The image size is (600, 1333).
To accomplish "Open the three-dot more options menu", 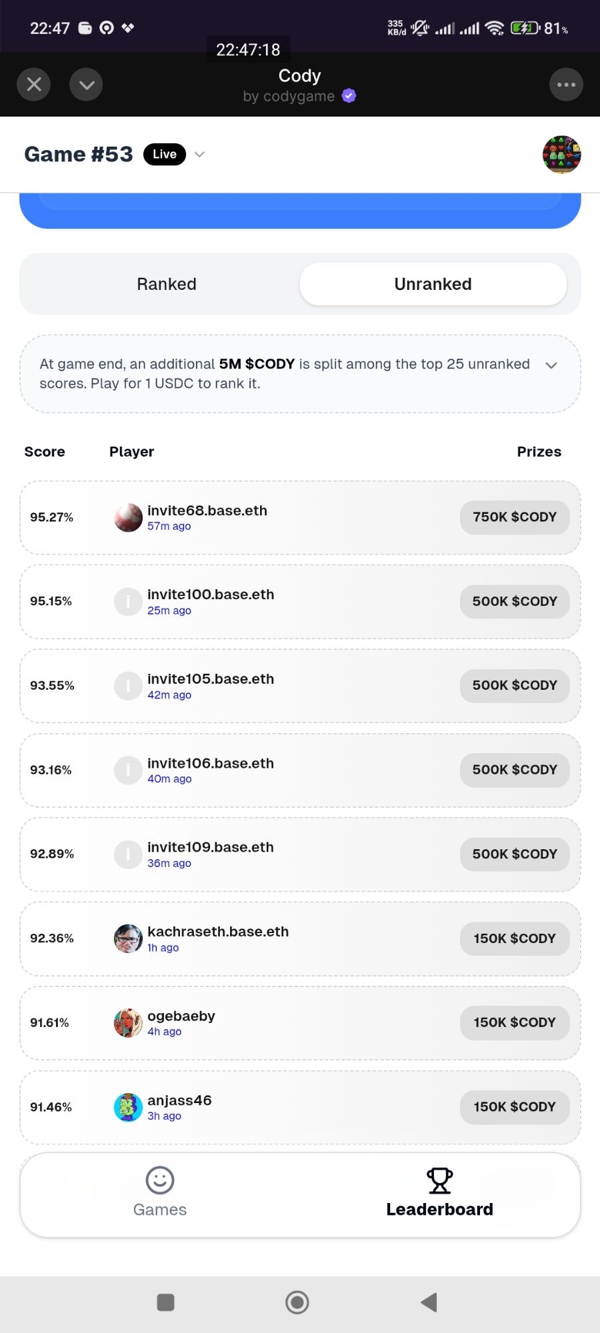I will [x=566, y=85].
